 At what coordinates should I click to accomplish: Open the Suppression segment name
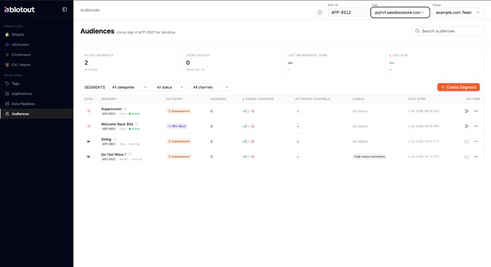[x=111, y=109]
